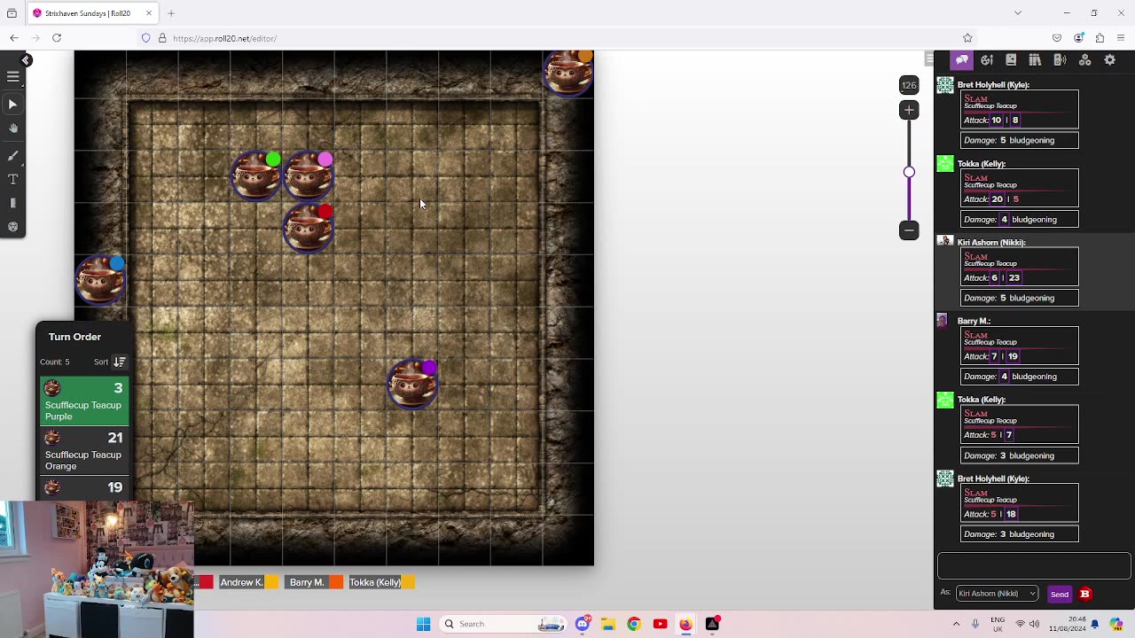Viewport: 1135px width, 638px height.
Task: Click the Windows taskbar Search box
Action: pos(504,624)
